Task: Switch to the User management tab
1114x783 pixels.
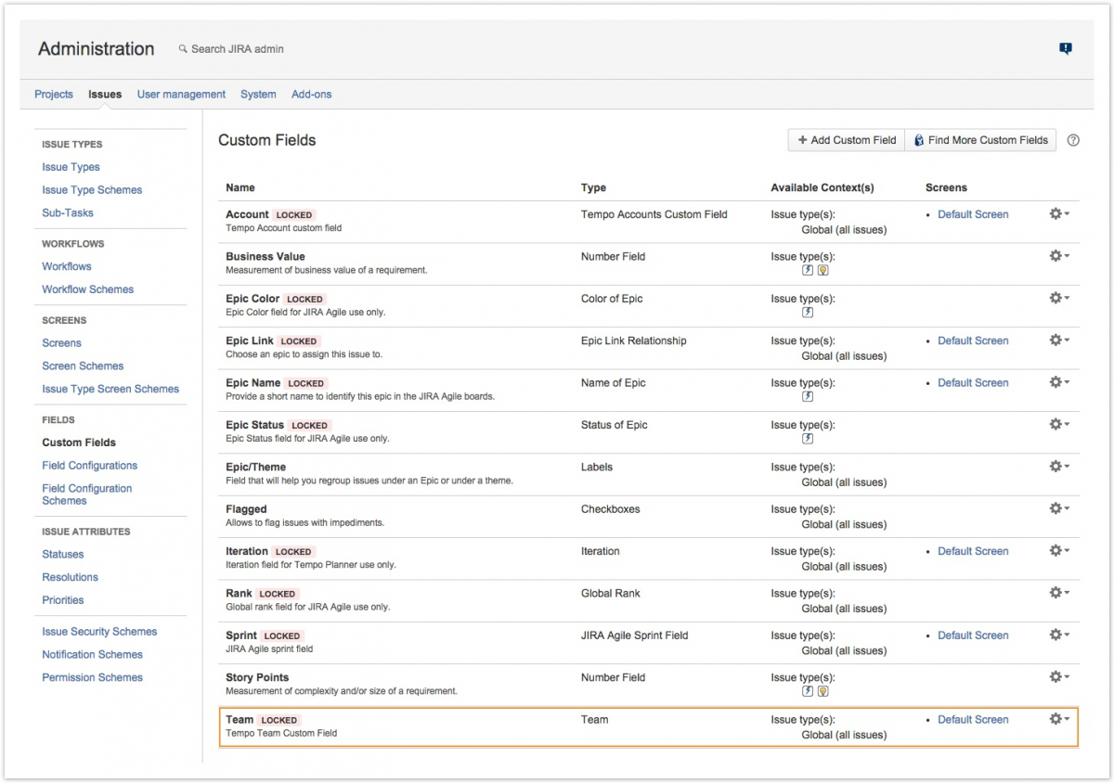Action: pyautogui.click(x=181, y=95)
